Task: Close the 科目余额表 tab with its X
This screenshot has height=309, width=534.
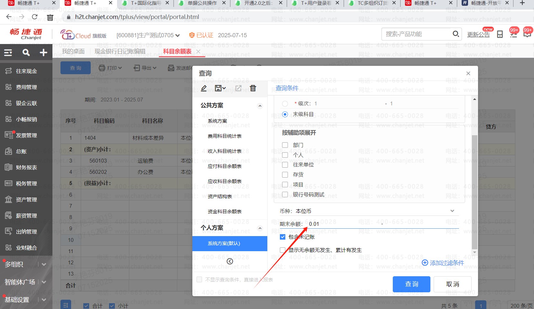Action: click(198, 51)
